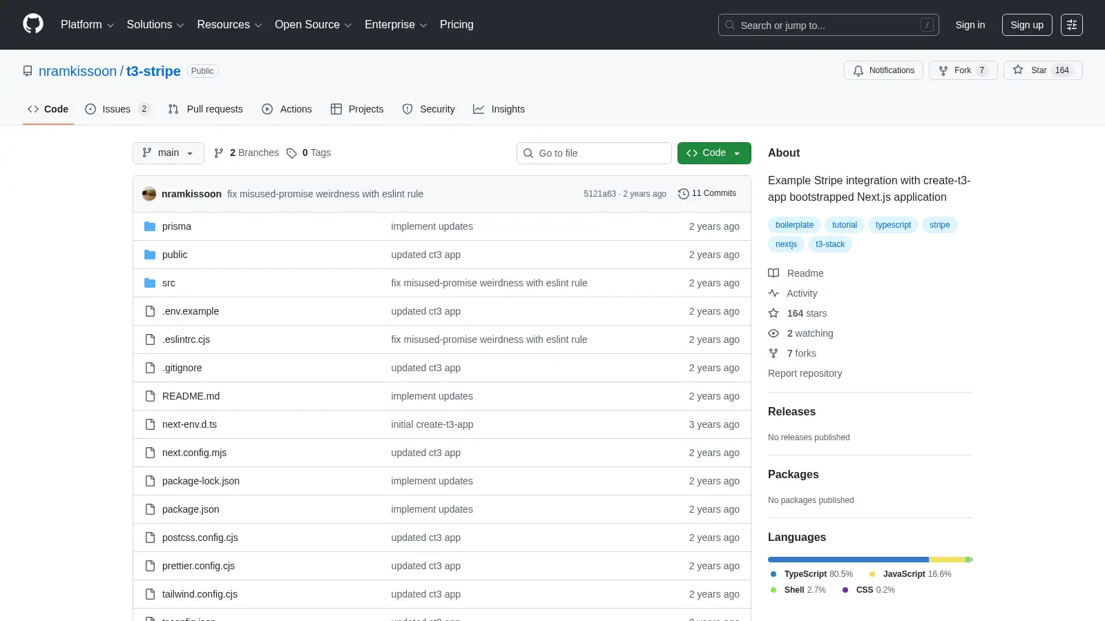Switch to the Actions tab
Viewport: 1105px width, 621px height.
pos(287,109)
